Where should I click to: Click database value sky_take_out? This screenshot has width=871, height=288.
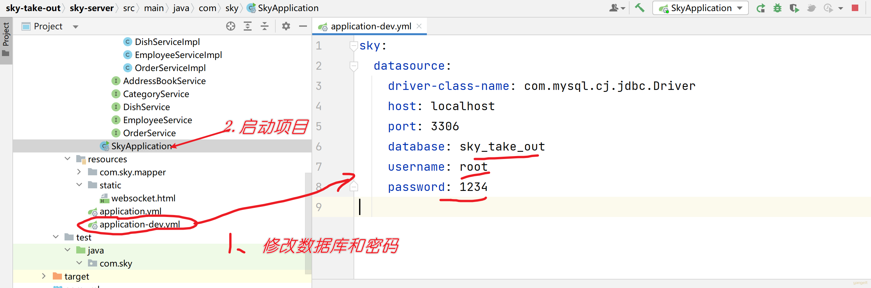[502, 147]
